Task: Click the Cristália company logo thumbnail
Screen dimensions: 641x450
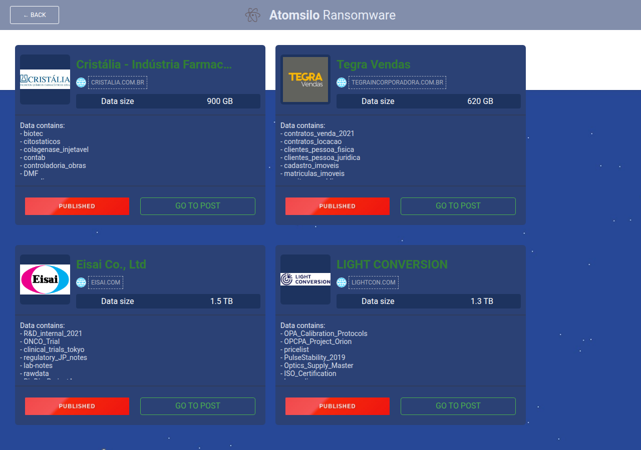Action: tap(45, 79)
